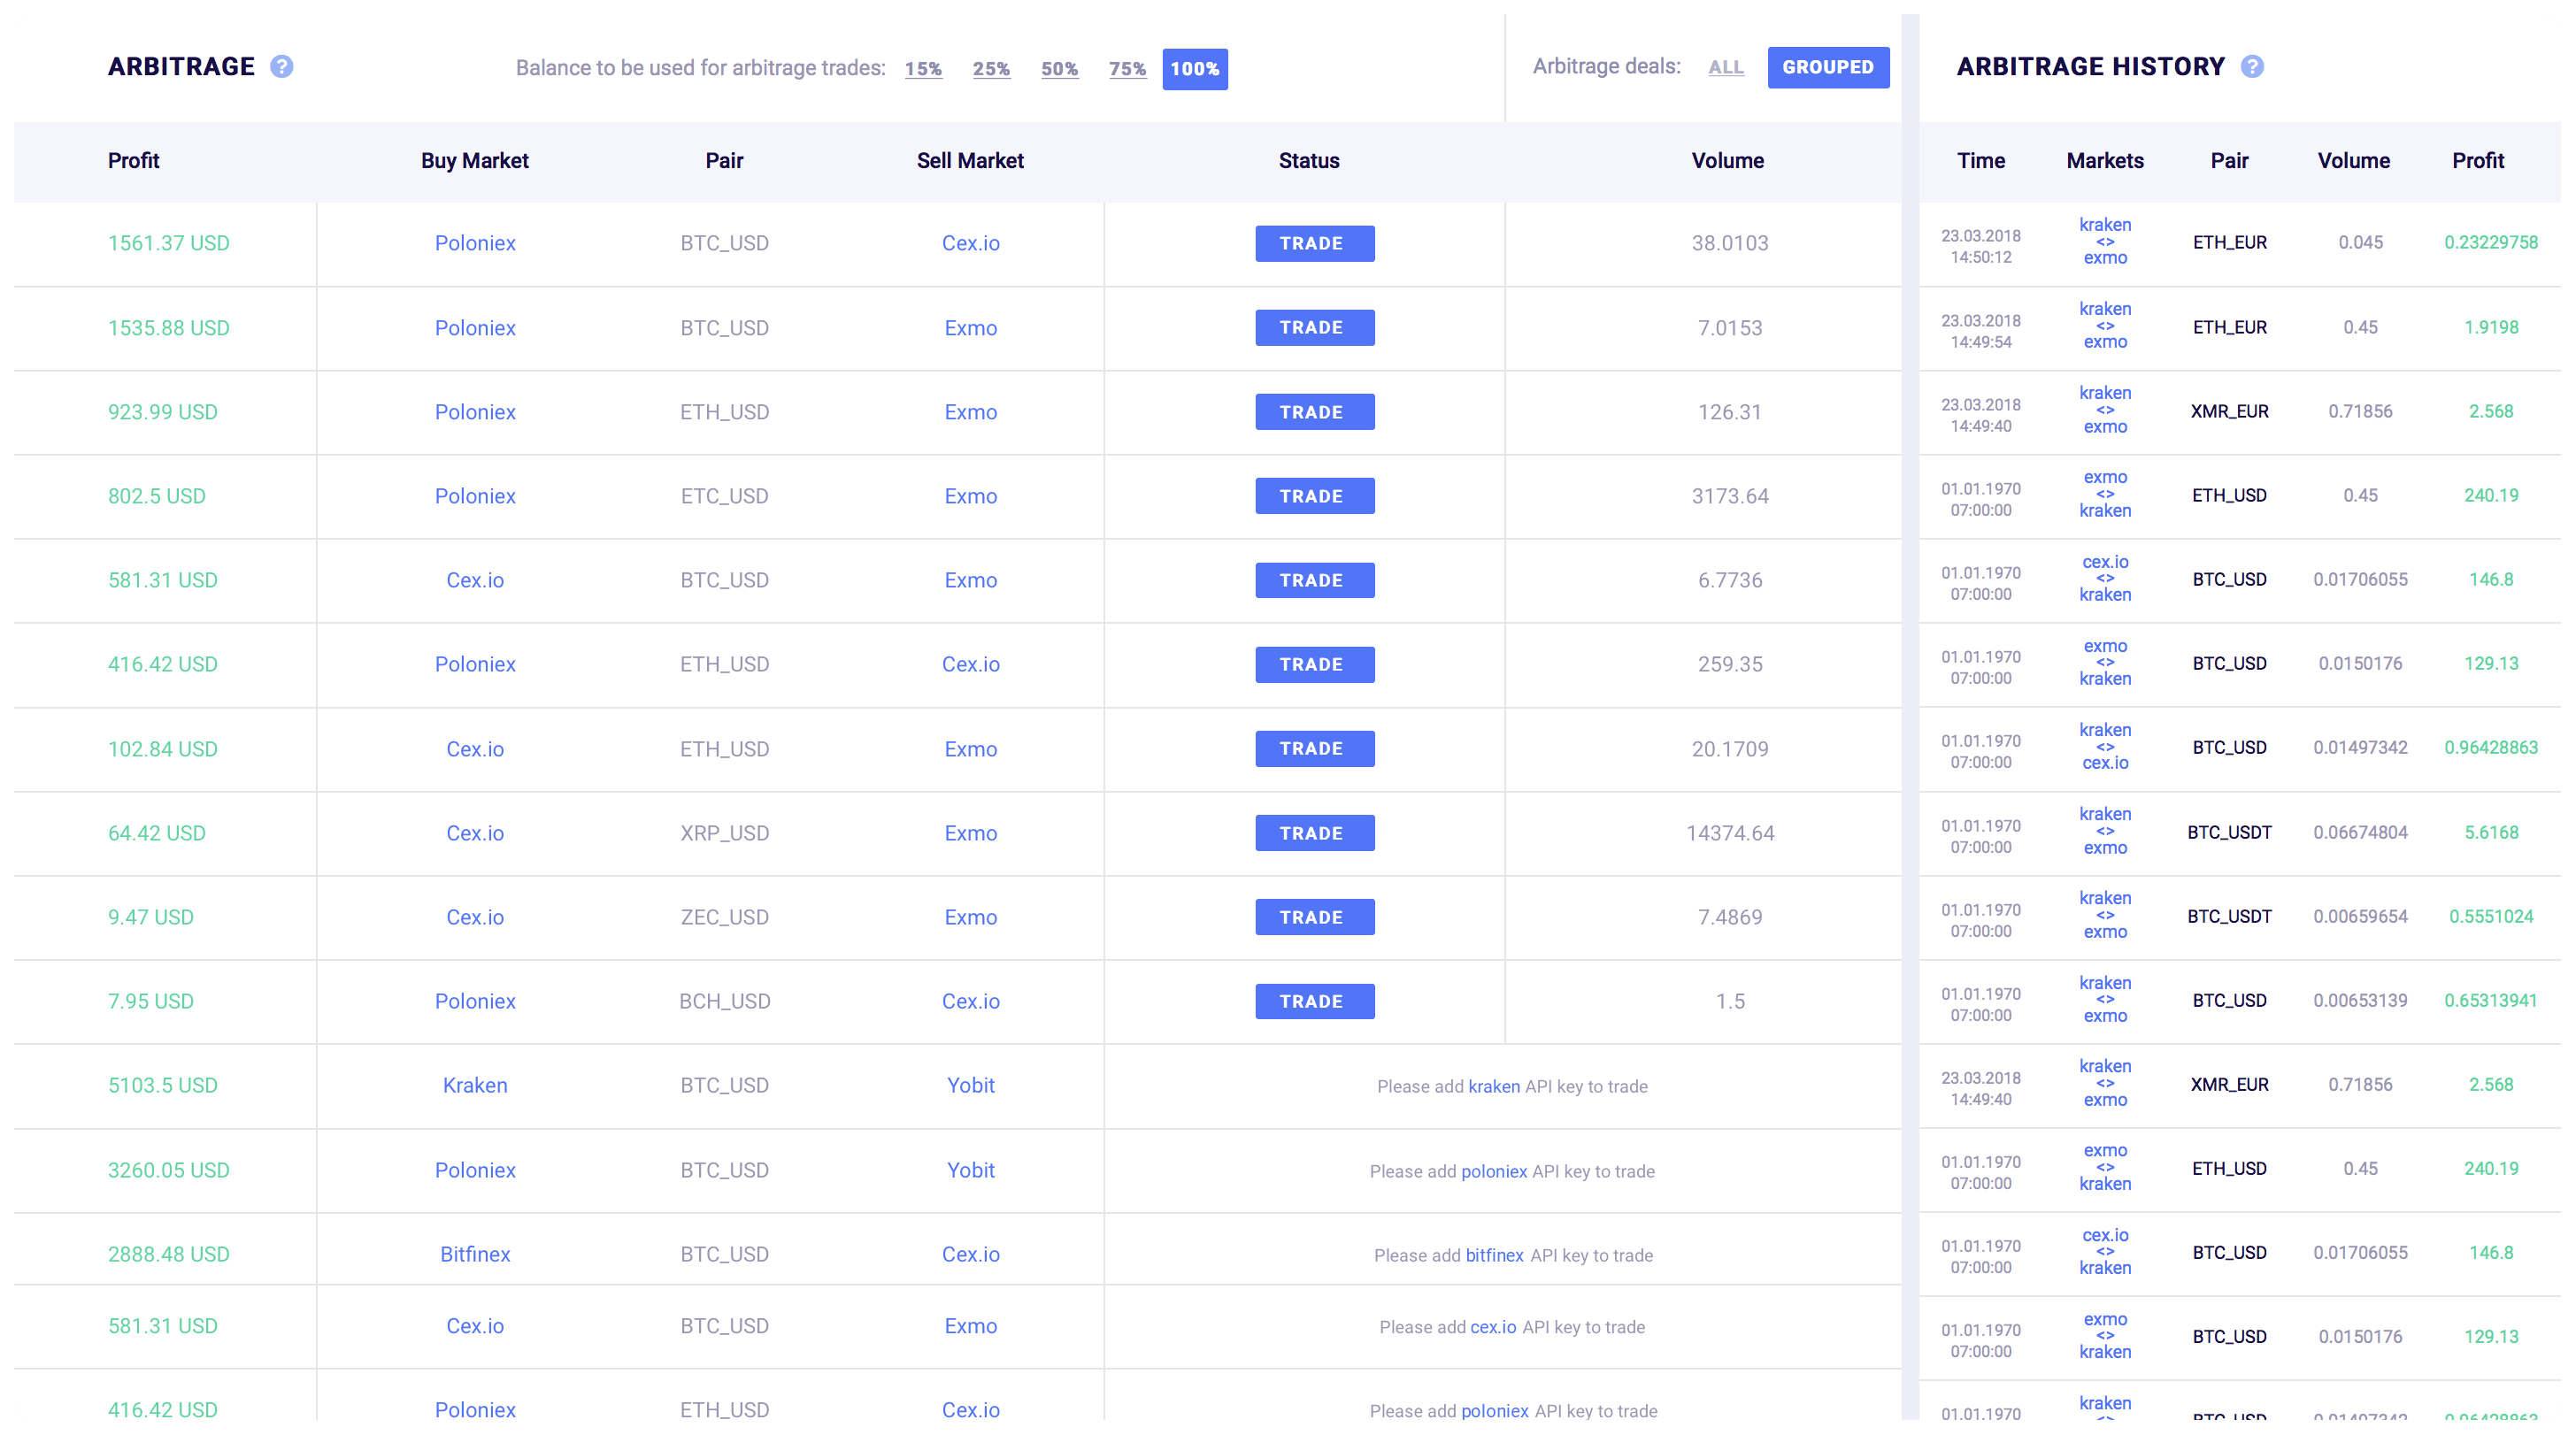Open the bitfinex API key link
The height and width of the screenshot is (1435, 2576).
pos(1494,1255)
